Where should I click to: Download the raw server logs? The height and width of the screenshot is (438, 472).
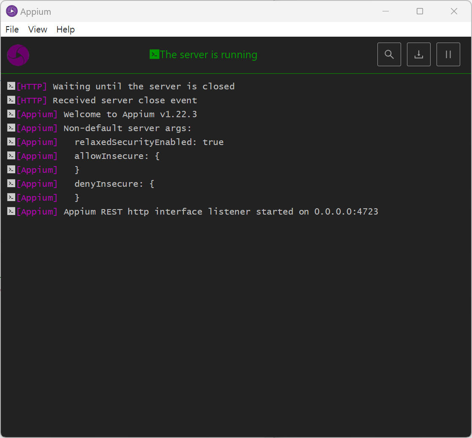pos(418,54)
